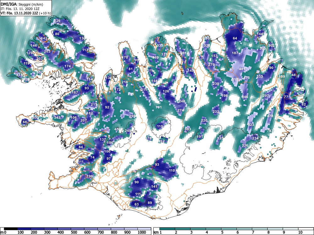Click visibility value 262 in the interior
Screen dimensions: 314x235
tap(161, 141)
